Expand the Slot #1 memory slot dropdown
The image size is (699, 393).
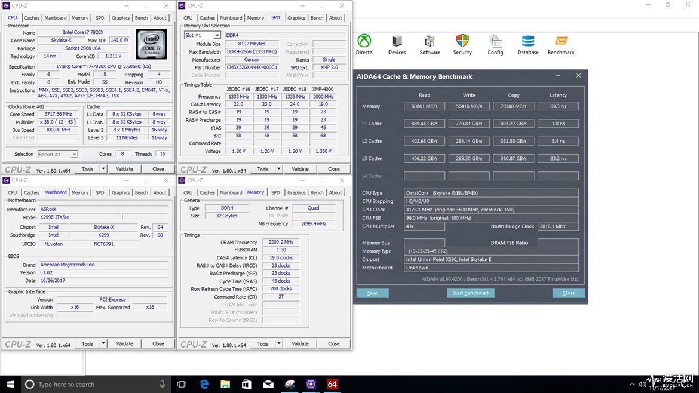pyautogui.click(x=217, y=35)
